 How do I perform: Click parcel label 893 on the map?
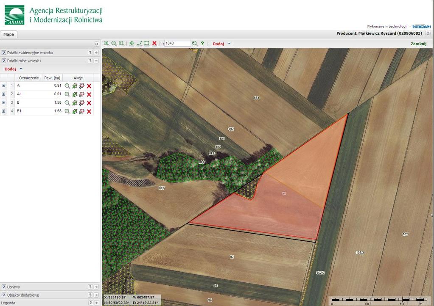coord(256,98)
